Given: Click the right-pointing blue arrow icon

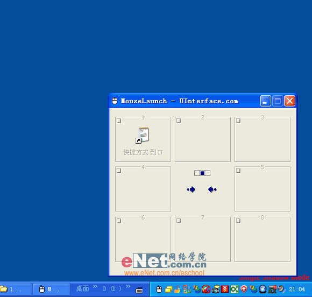Looking at the screenshot, I should click(191, 189).
